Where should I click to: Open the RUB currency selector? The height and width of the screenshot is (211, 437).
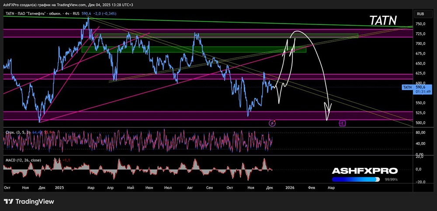click(421, 14)
